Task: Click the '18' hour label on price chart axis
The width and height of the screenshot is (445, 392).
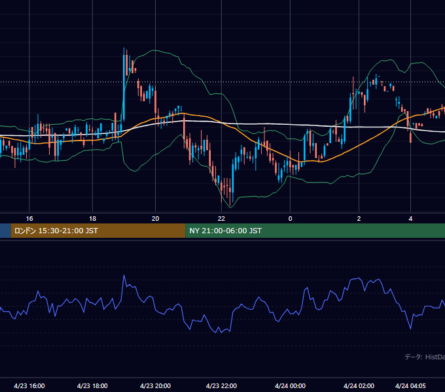Action: click(x=92, y=219)
